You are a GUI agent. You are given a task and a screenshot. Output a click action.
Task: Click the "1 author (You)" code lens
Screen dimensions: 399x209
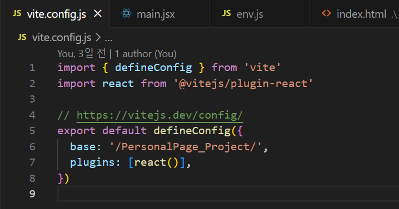click(x=146, y=54)
